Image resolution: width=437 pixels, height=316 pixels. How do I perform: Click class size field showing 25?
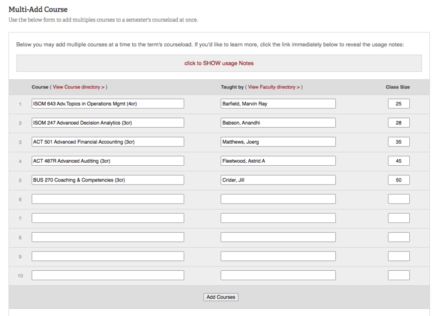(399, 104)
